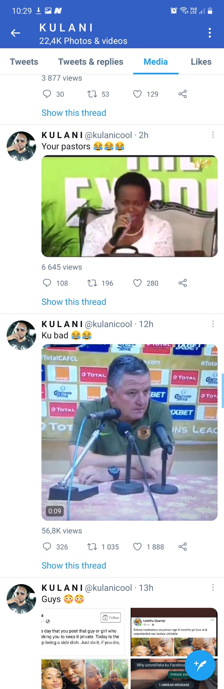Retweet the 'Your pastors' tweet
Image resolution: width=224 pixels, height=689 pixels.
click(92, 283)
